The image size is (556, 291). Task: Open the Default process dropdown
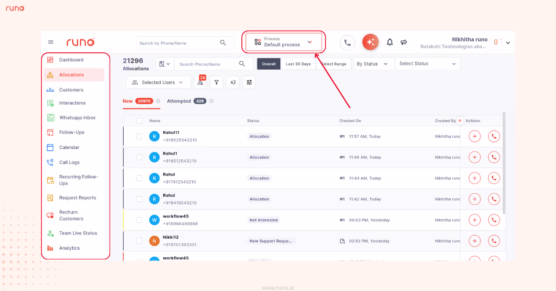284,41
